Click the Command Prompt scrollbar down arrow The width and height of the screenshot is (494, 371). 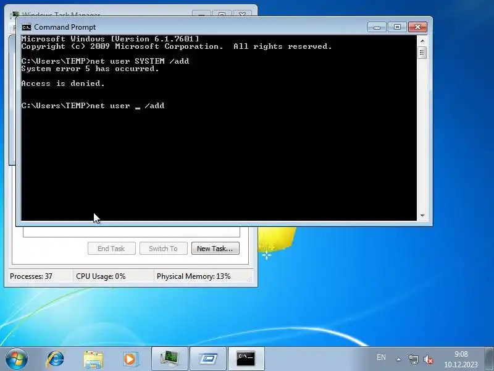[422, 215]
